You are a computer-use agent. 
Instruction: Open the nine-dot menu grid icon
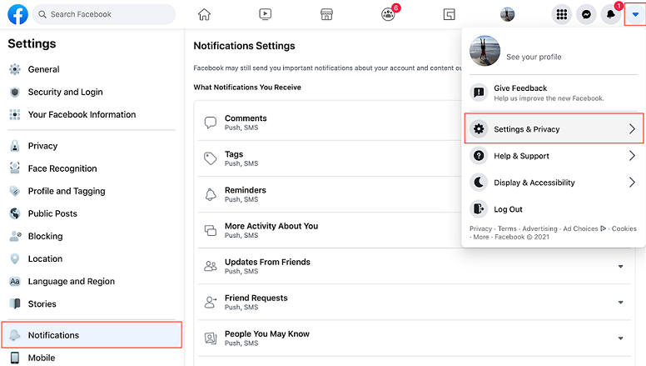click(562, 14)
